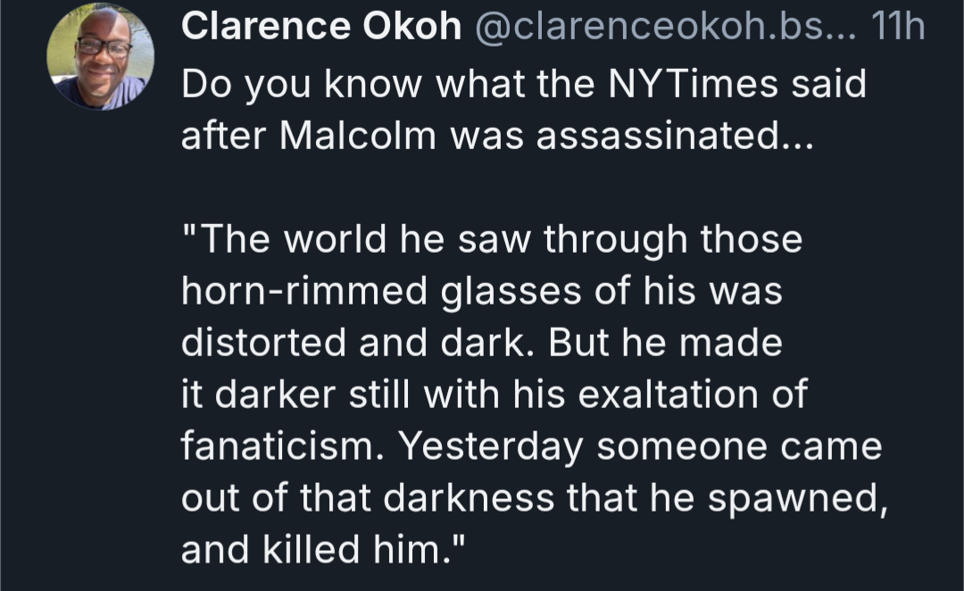The height and width of the screenshot is (591, 964).
Task: Open Clarence Okoh's profile avatar photo
Action: click(x=100, y=57)
